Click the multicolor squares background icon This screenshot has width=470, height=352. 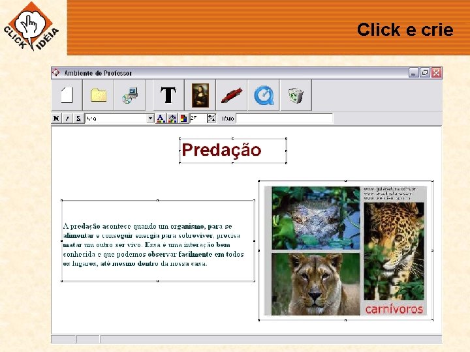click(x=183, y=118)
